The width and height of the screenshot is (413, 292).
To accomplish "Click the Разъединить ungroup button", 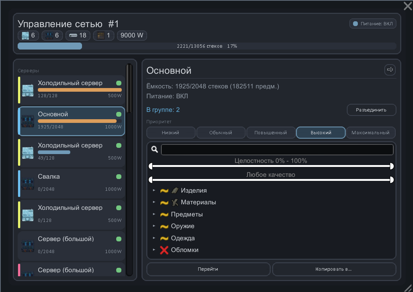I will click(371, 110).
